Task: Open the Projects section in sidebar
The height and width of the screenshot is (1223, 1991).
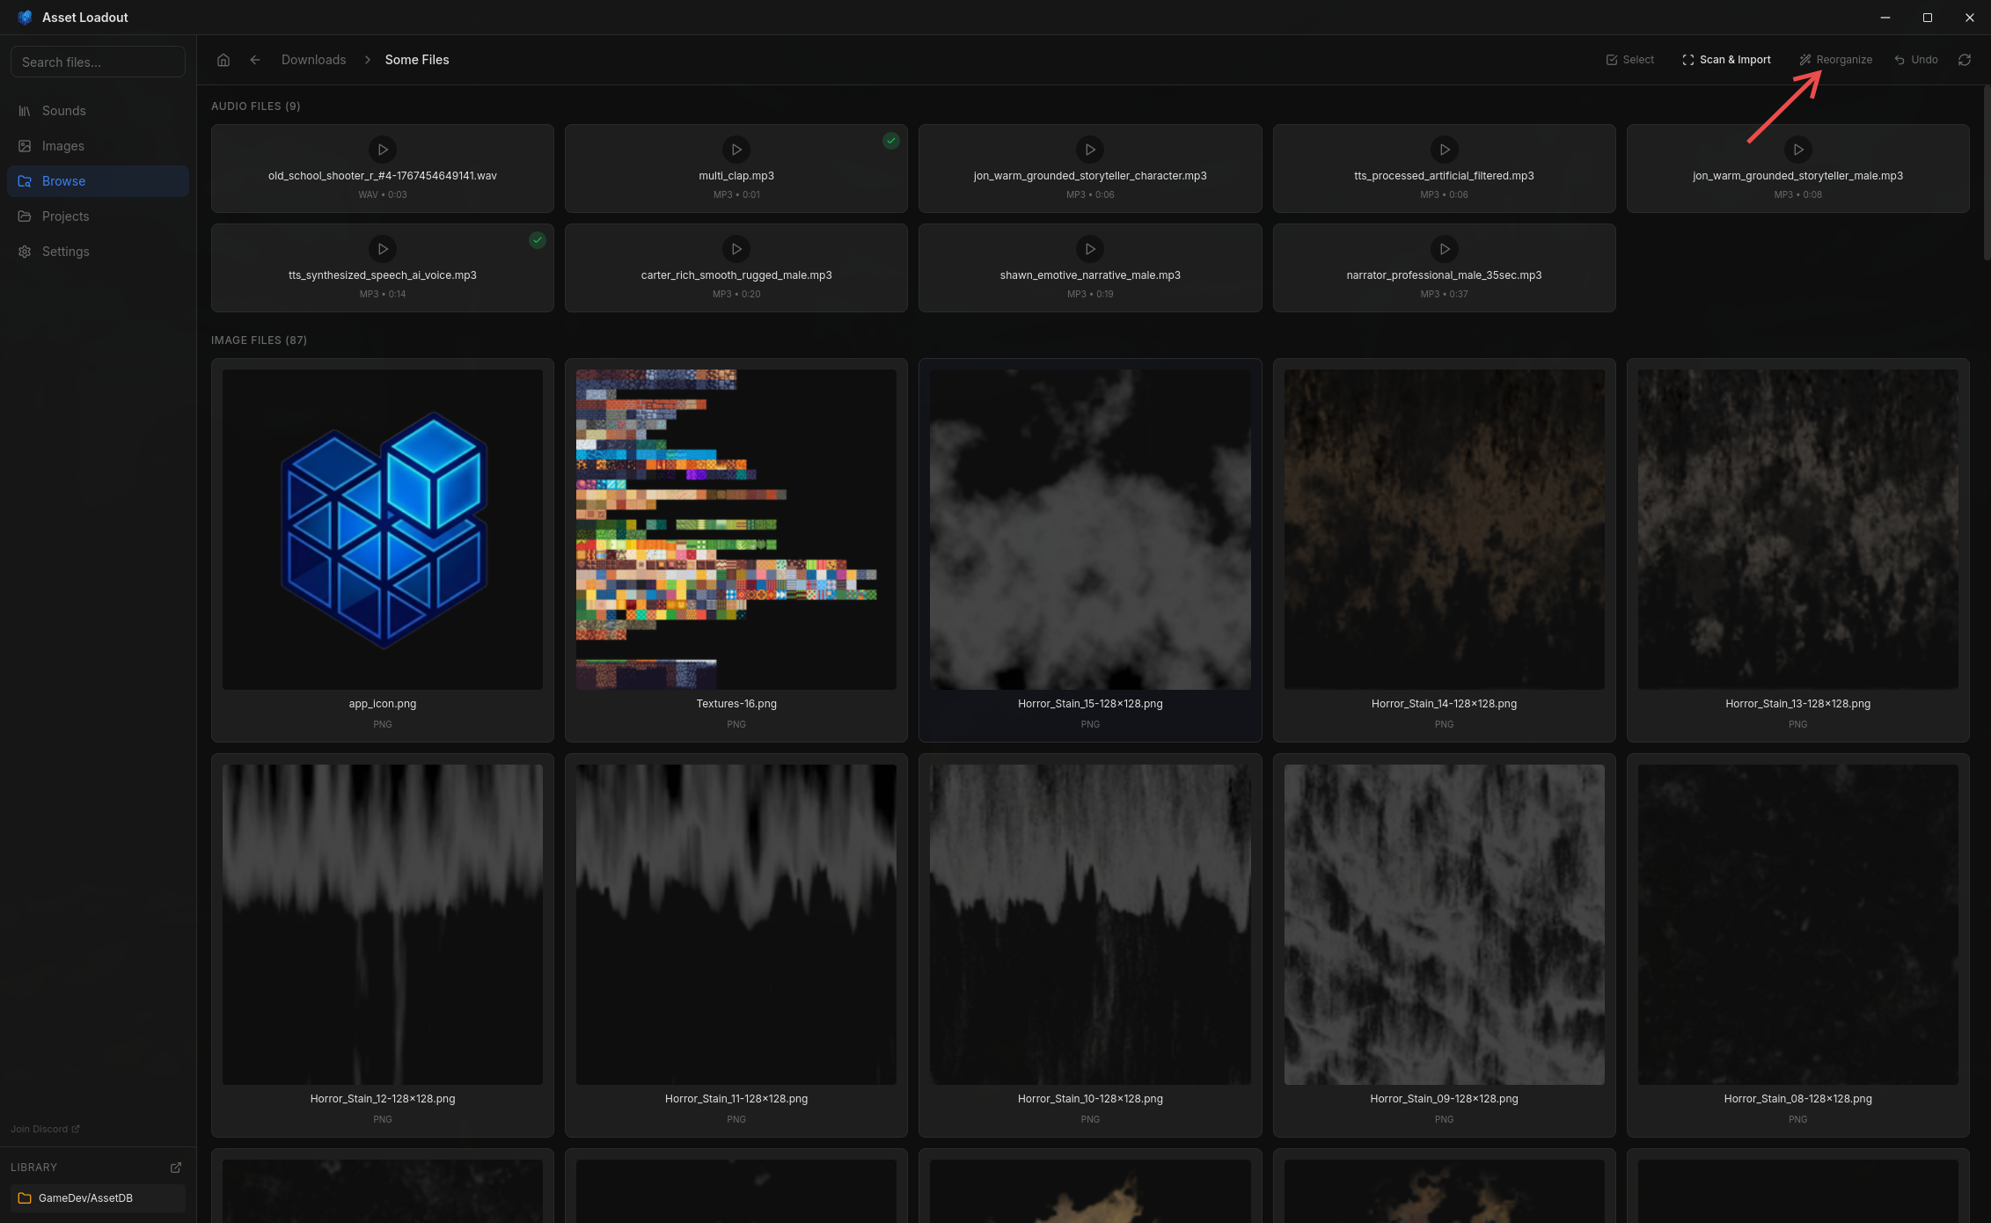Action: point(65,216)
